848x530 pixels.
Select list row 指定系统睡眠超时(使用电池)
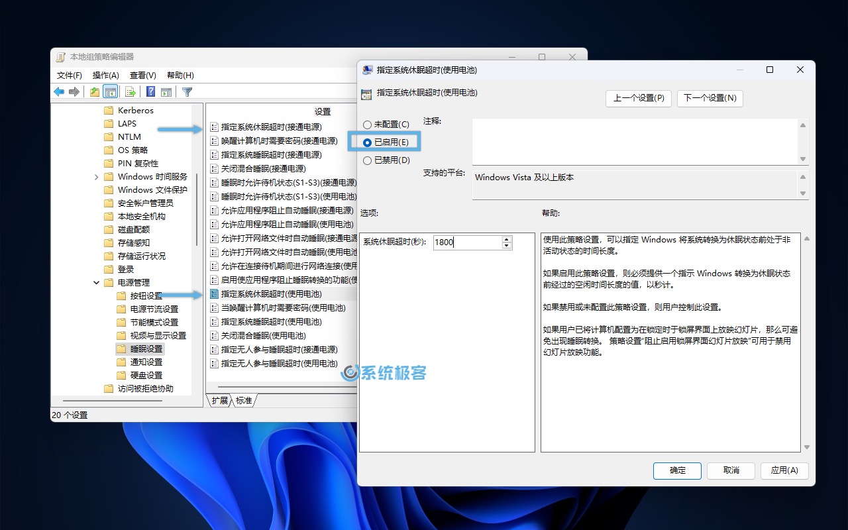[271, 321]
